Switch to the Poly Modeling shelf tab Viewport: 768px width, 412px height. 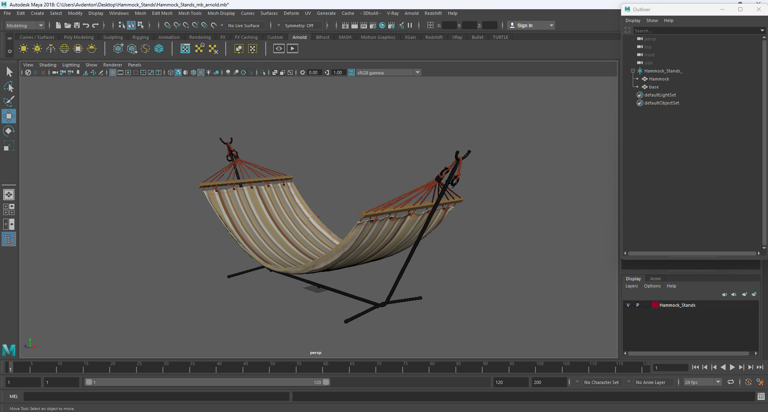click(x=79, y=37)
